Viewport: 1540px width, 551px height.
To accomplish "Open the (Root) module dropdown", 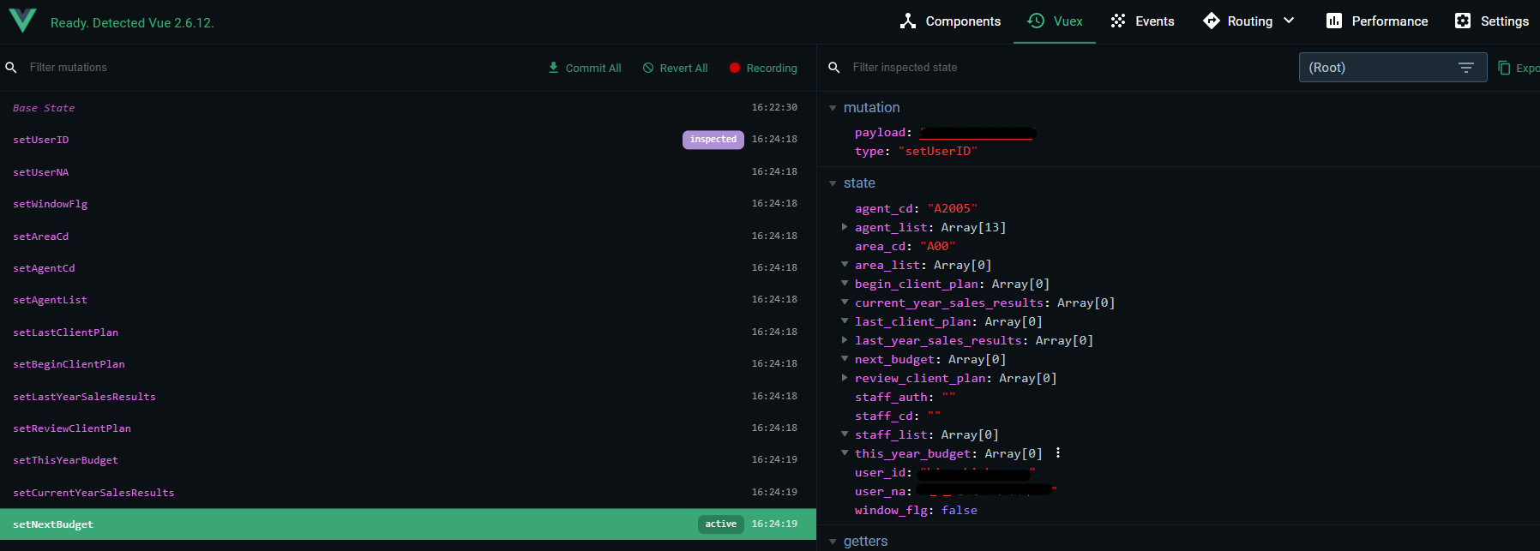I will (x=1392, y=68).
